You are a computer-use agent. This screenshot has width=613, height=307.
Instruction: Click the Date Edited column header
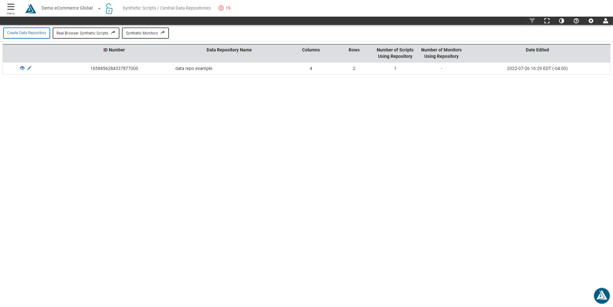pos(537,50)
